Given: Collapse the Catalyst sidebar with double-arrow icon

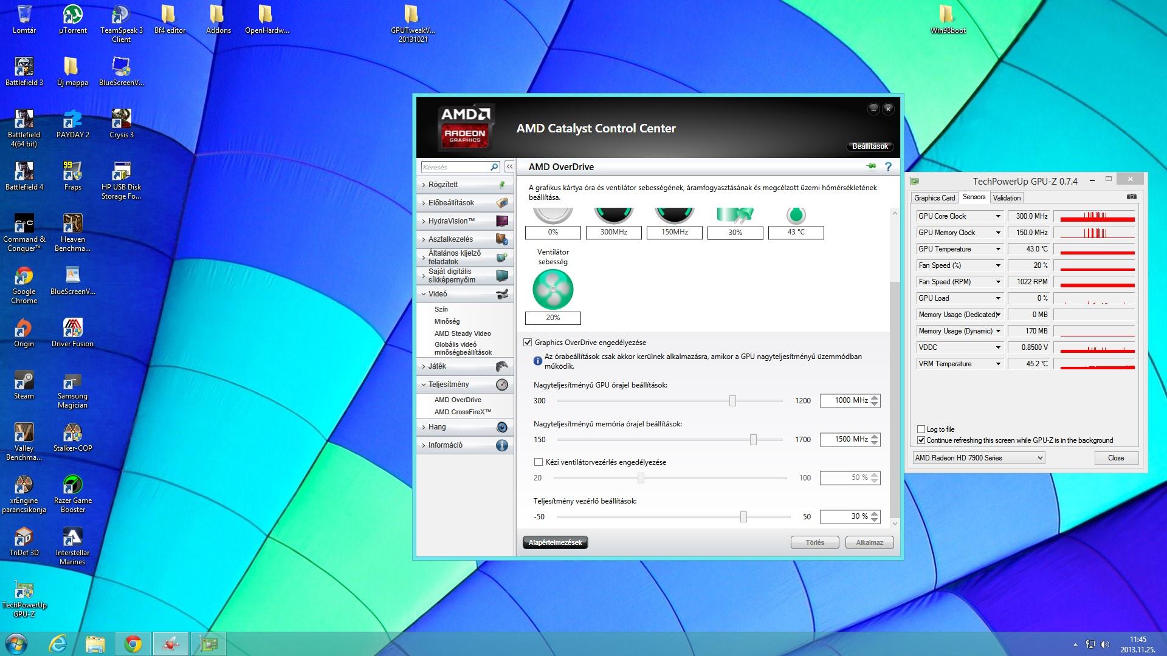Looking at the screenshot, I should [509, 166].
